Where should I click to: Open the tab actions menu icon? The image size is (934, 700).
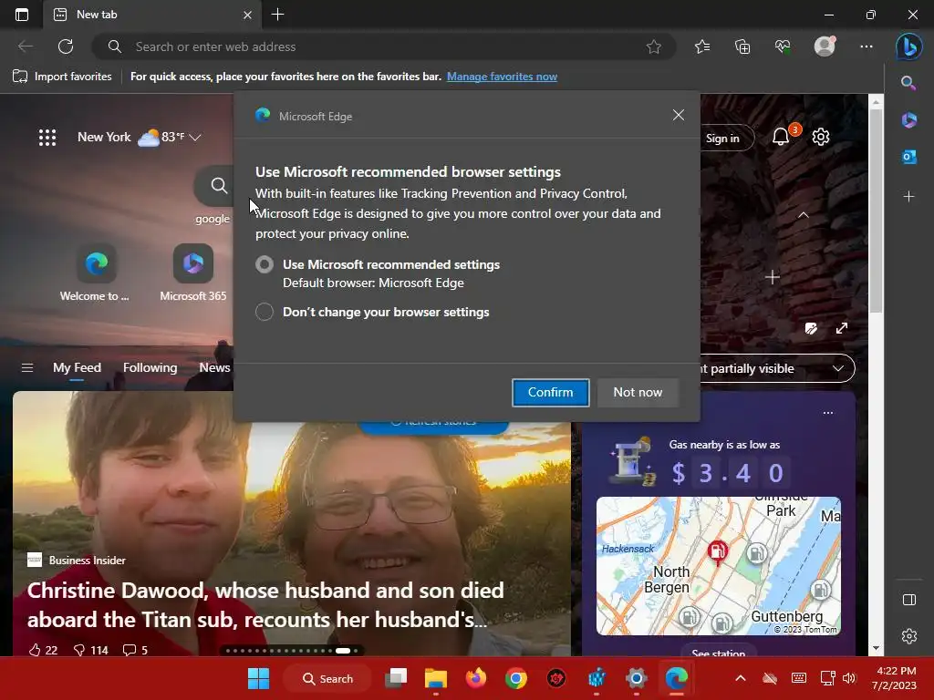pos(22,15)
